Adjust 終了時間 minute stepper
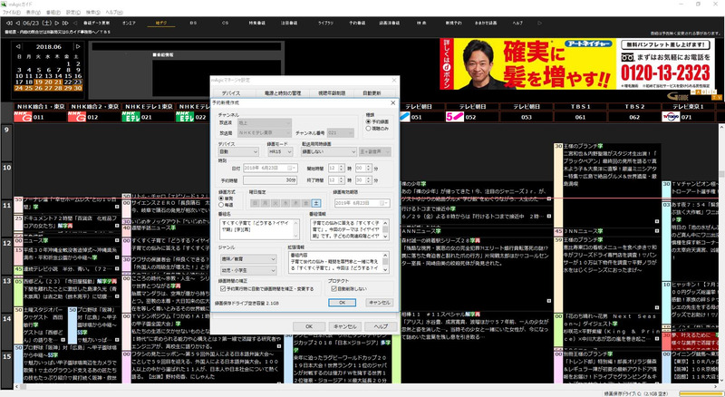The width and height of the screenshot is (725, 397). pos(369,180)
